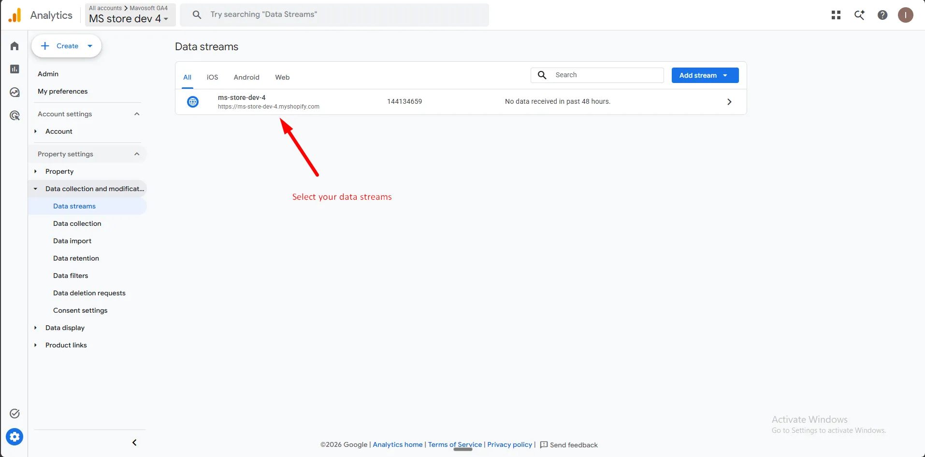Open the Explore icon in left rail

point(14,92)
